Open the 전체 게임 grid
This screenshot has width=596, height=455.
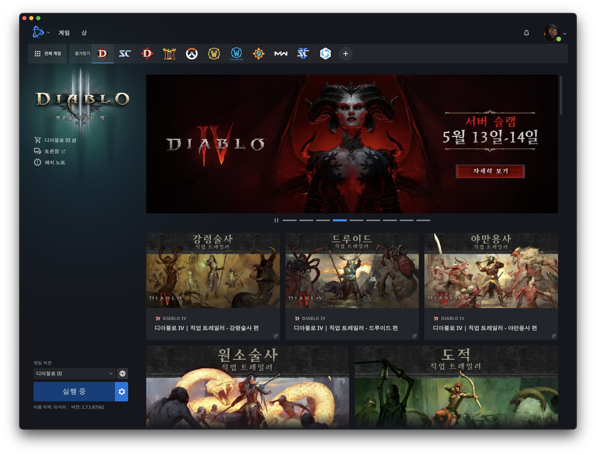(47, 54)
